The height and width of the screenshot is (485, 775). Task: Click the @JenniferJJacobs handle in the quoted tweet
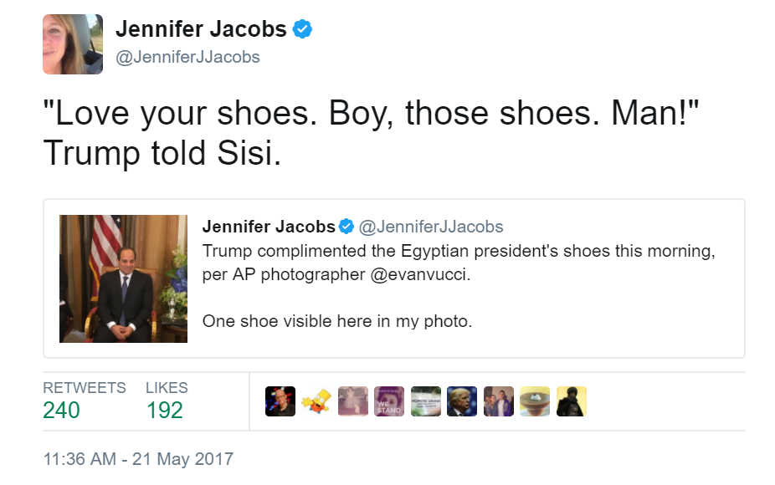click(431, 227)
